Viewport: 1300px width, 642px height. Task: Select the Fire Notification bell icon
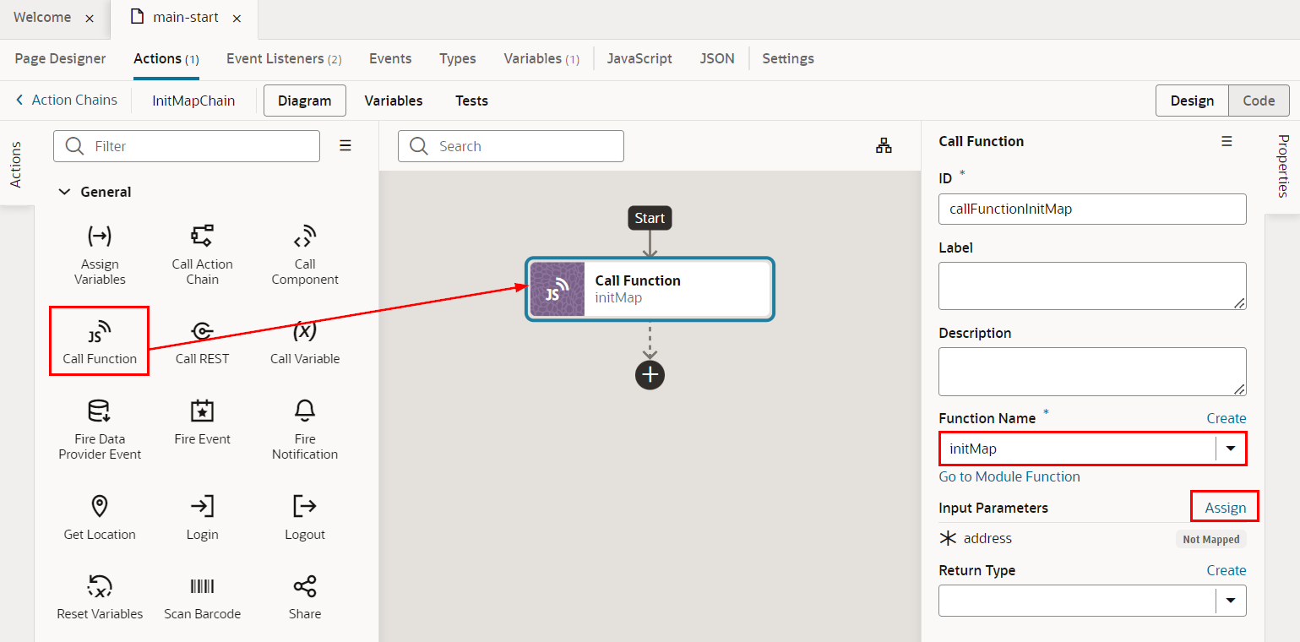[x=305, y=411]
